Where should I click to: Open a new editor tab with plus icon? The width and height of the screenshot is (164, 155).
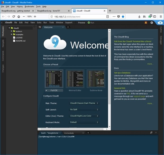click(68, 27)
